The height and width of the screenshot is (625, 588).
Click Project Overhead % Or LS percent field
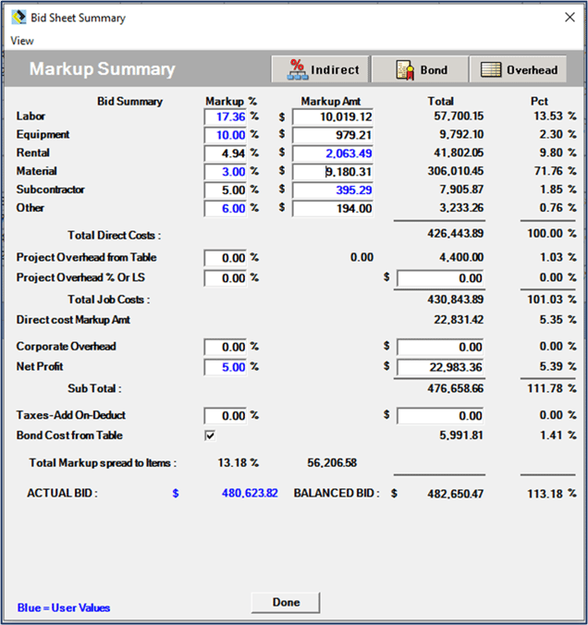(x=226, y=278)
